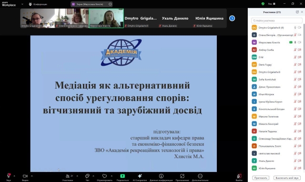Viewport: 305px width, 182px height.
Task: Select Юлія Яцишина tile in gallery strip
Action: pos(209,18)
